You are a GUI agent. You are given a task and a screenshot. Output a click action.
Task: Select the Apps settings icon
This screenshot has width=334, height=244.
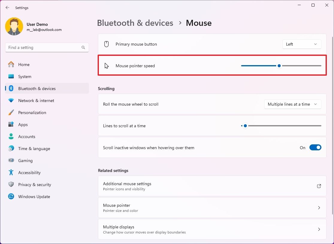point(12,125)
